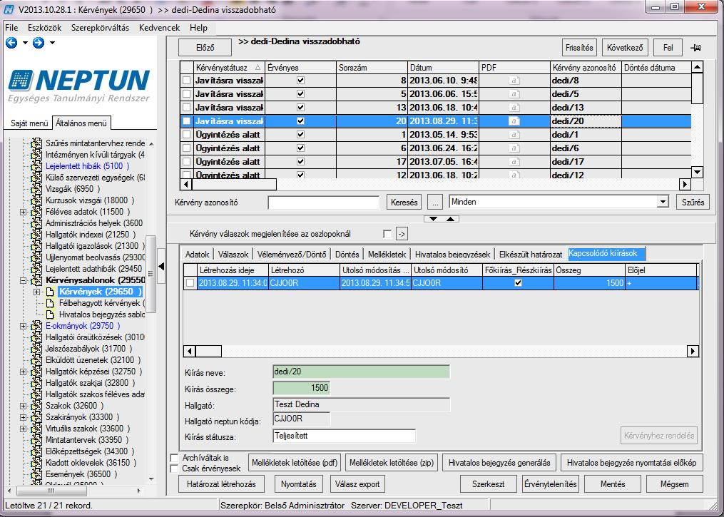Click the blue forward navigation arrow
Image resolution: width=724 pixels, height=517 pixels.
(x=39, y=43)
